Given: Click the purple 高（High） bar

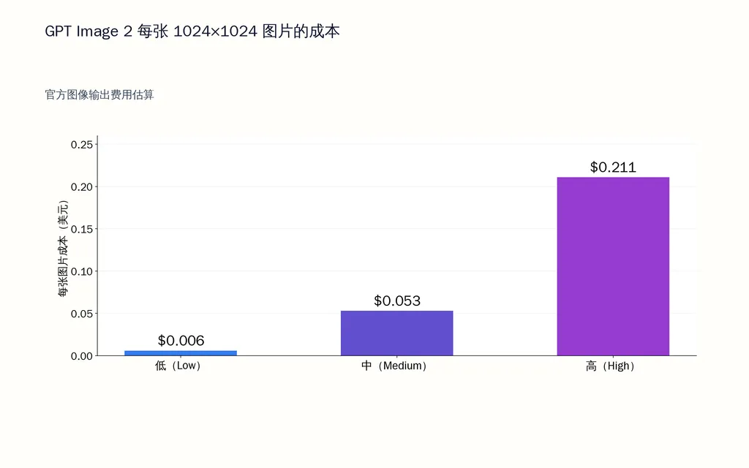Looking at the screenshot, I should [614, 266].
